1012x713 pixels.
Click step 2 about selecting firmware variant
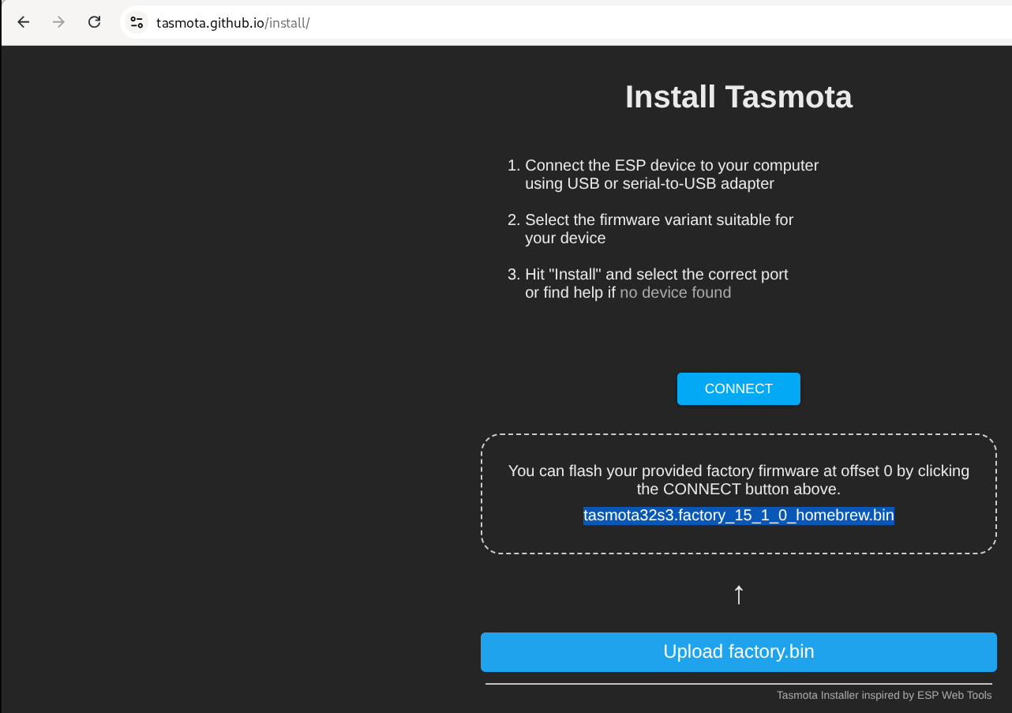659,220
